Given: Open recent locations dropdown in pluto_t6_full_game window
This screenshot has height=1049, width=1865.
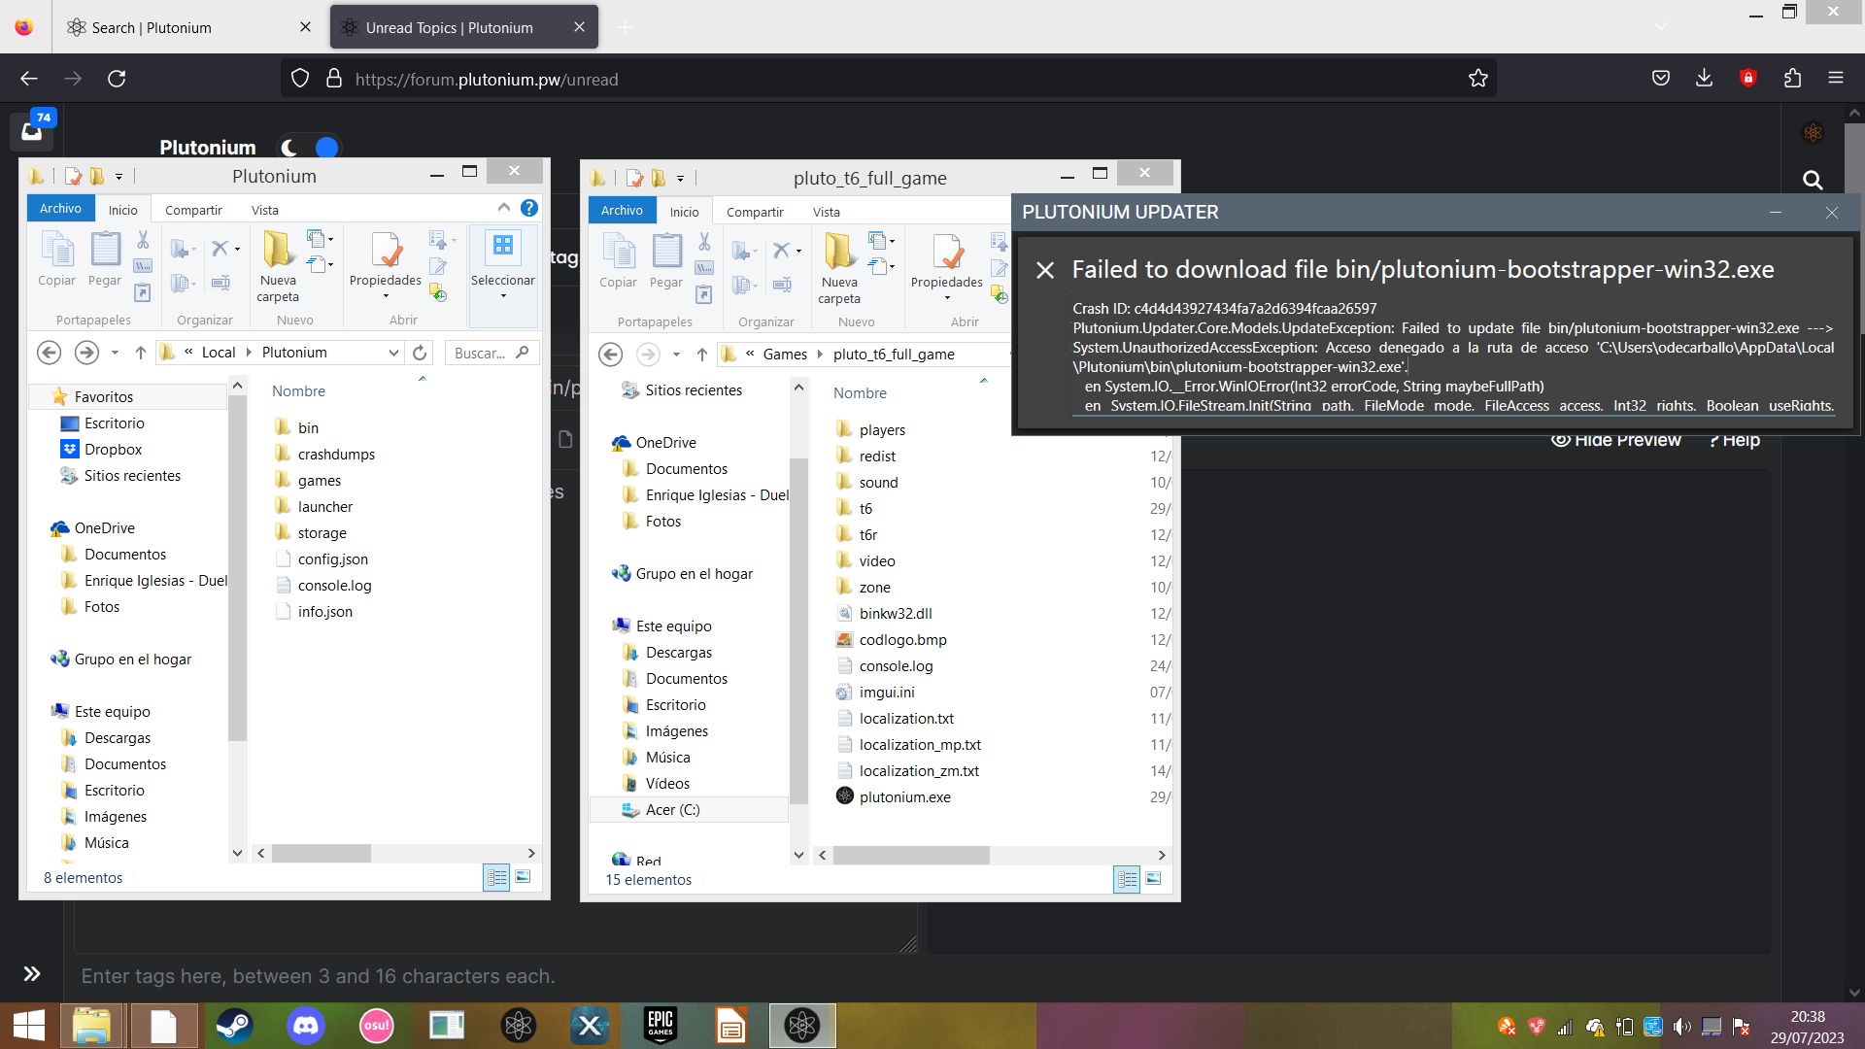Looking at the screenshot, I should click(676, 355).
